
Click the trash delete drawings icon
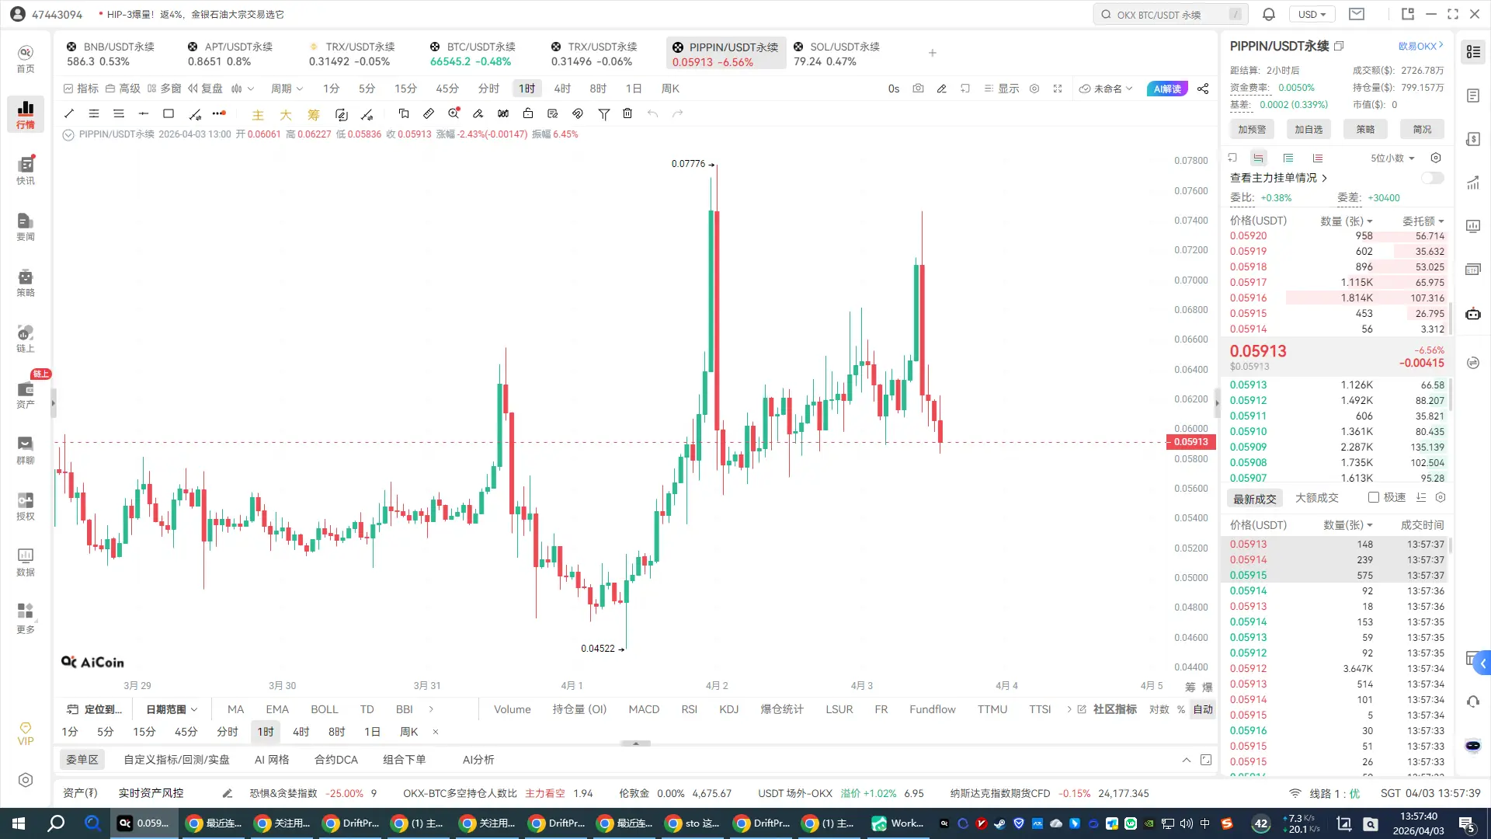pyautogui.click(x=627, y=113)
